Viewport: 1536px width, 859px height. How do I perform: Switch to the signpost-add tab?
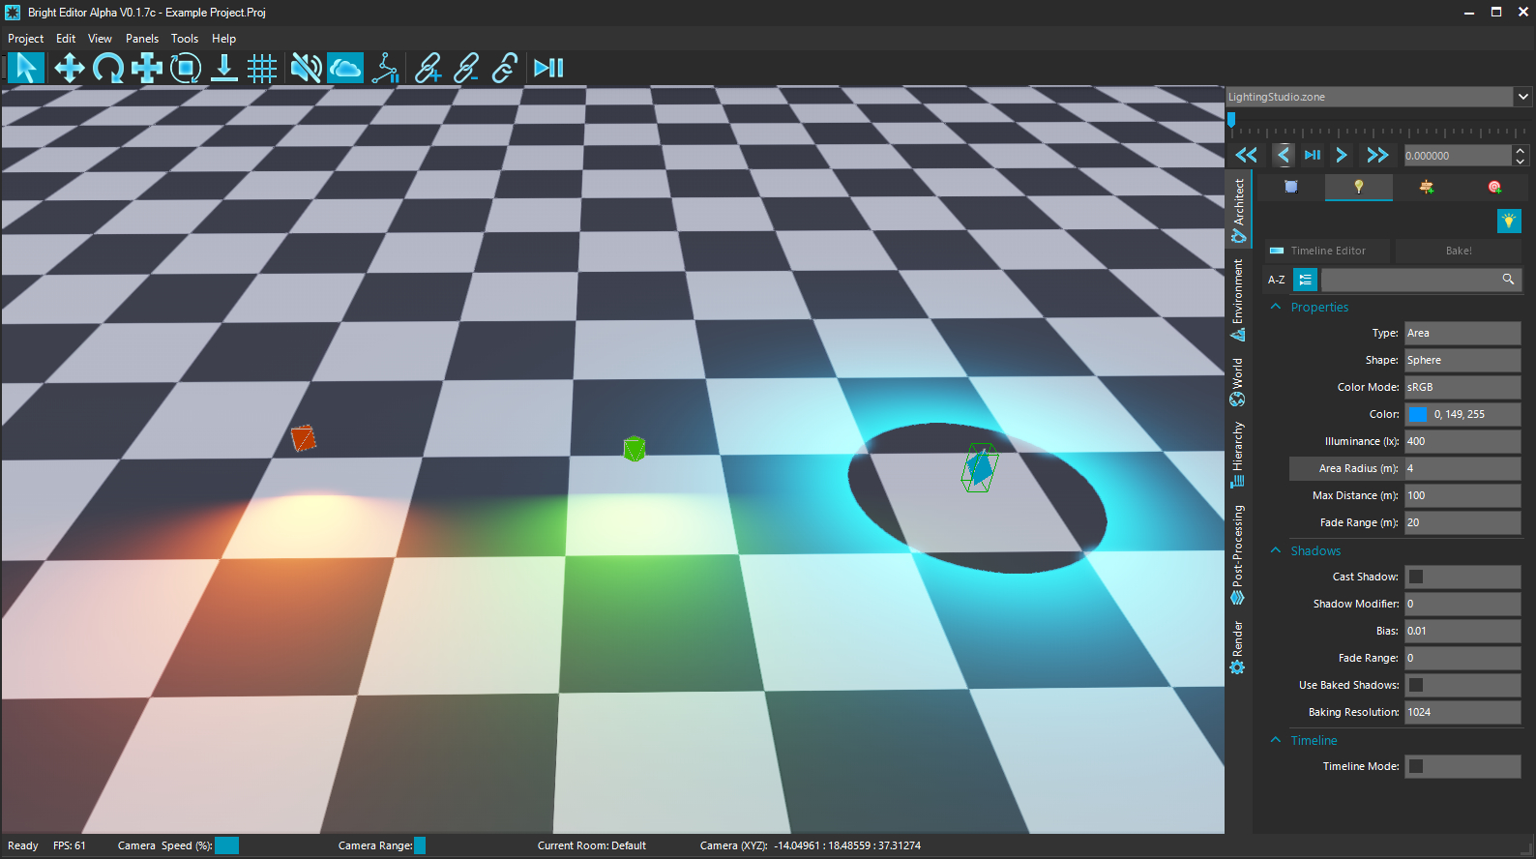(x=1426, y=187)
